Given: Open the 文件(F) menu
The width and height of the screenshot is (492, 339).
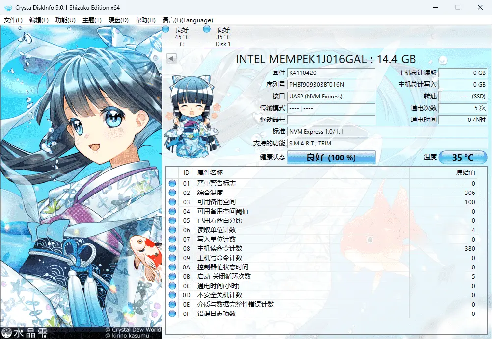Looking at the screenshot, I should click(13, 20).
